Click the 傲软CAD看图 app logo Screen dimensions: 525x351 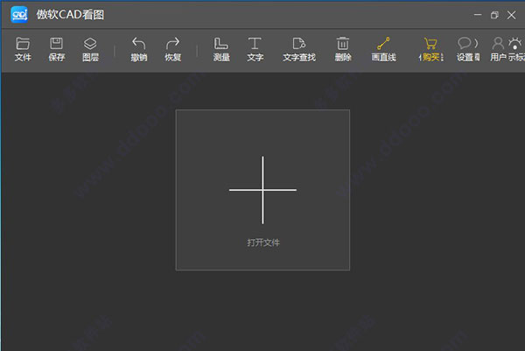[19, 15]
